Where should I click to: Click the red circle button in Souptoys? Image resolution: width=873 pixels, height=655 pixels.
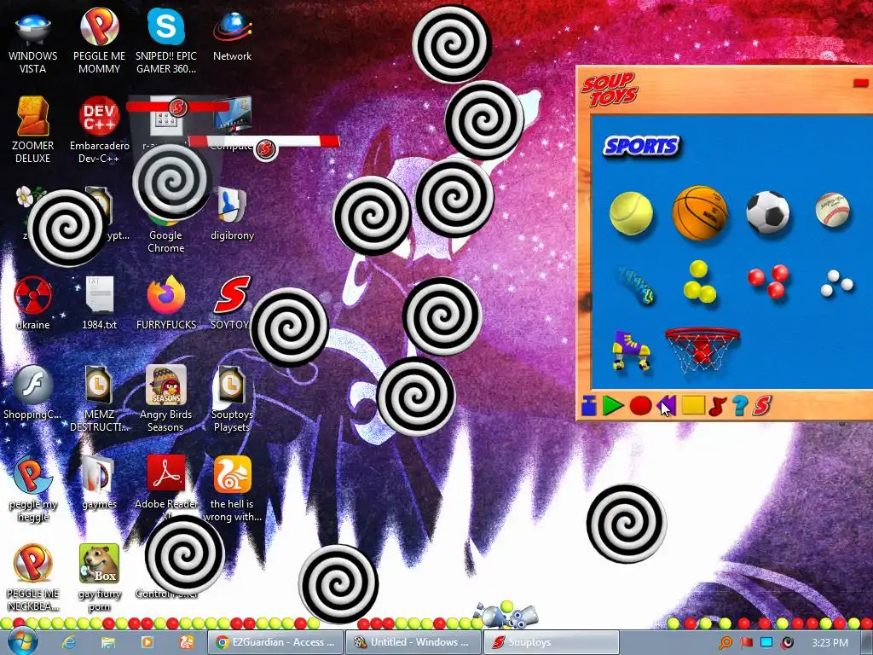pyautogui.click(x=640, y=405)
